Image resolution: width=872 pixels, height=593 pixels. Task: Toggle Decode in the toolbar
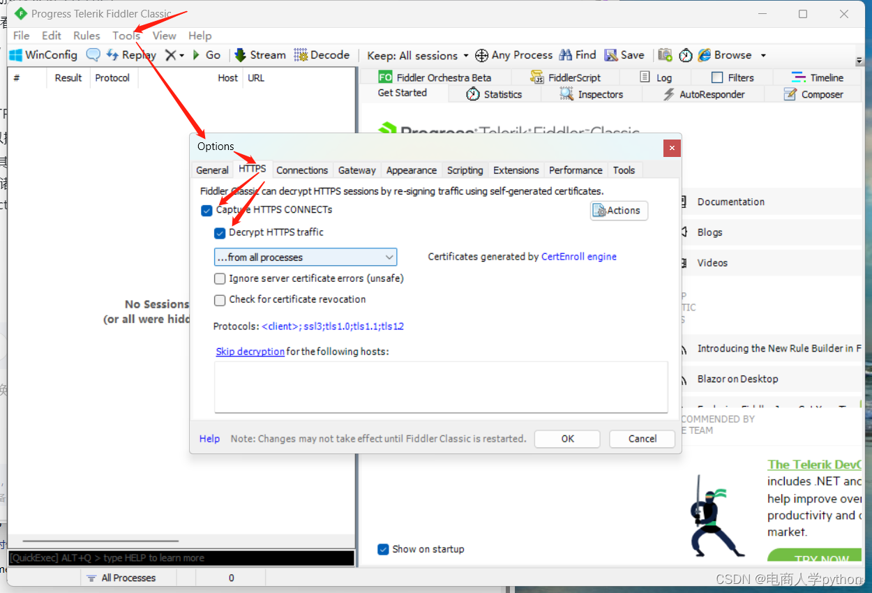322,55
